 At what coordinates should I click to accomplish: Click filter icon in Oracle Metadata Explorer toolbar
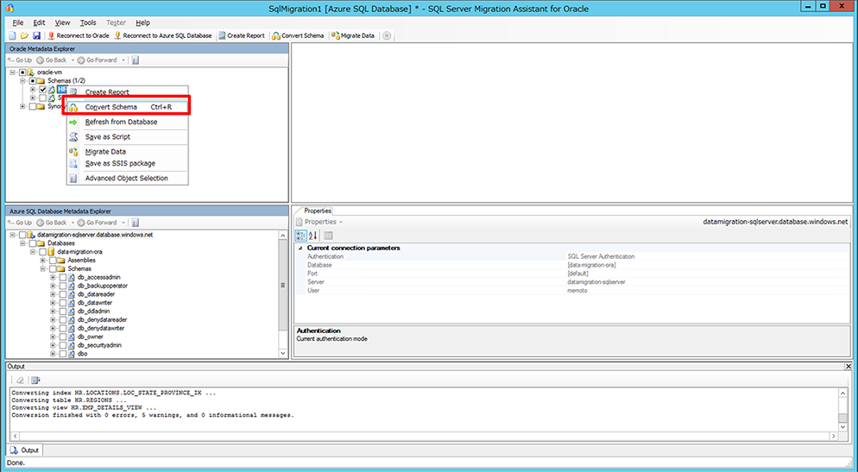click(136, 60)
